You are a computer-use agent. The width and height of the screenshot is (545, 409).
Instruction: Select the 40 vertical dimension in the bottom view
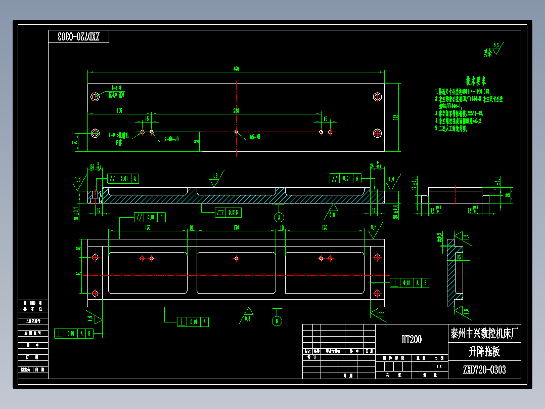click(x=78, y=274)
